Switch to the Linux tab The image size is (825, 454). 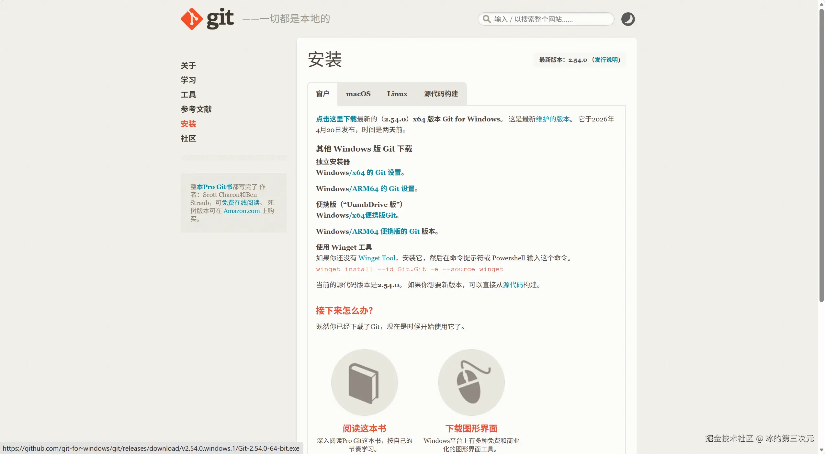click(397, 94)
